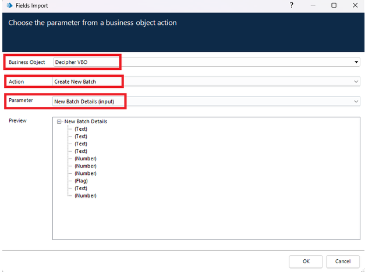
Task: Select the New Batch Details tree root
Action: [86, 121]
